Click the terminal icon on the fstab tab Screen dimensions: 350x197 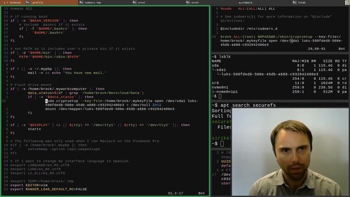(x=294, y=2)
